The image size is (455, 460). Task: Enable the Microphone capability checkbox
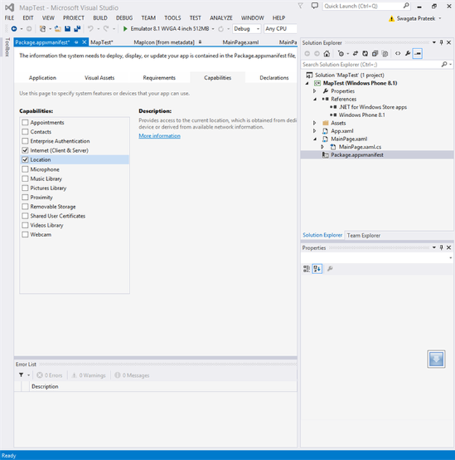[26, 170]
